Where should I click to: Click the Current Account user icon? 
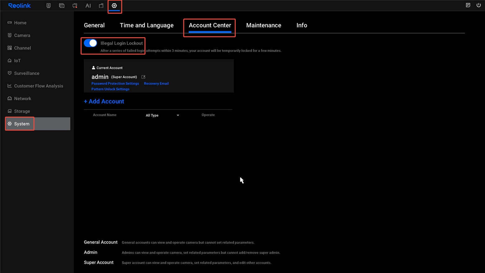point(93,68)
